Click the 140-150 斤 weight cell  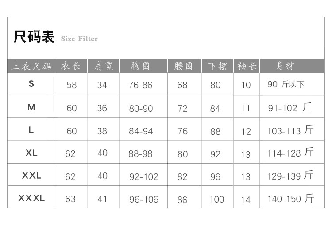point(290,199)
